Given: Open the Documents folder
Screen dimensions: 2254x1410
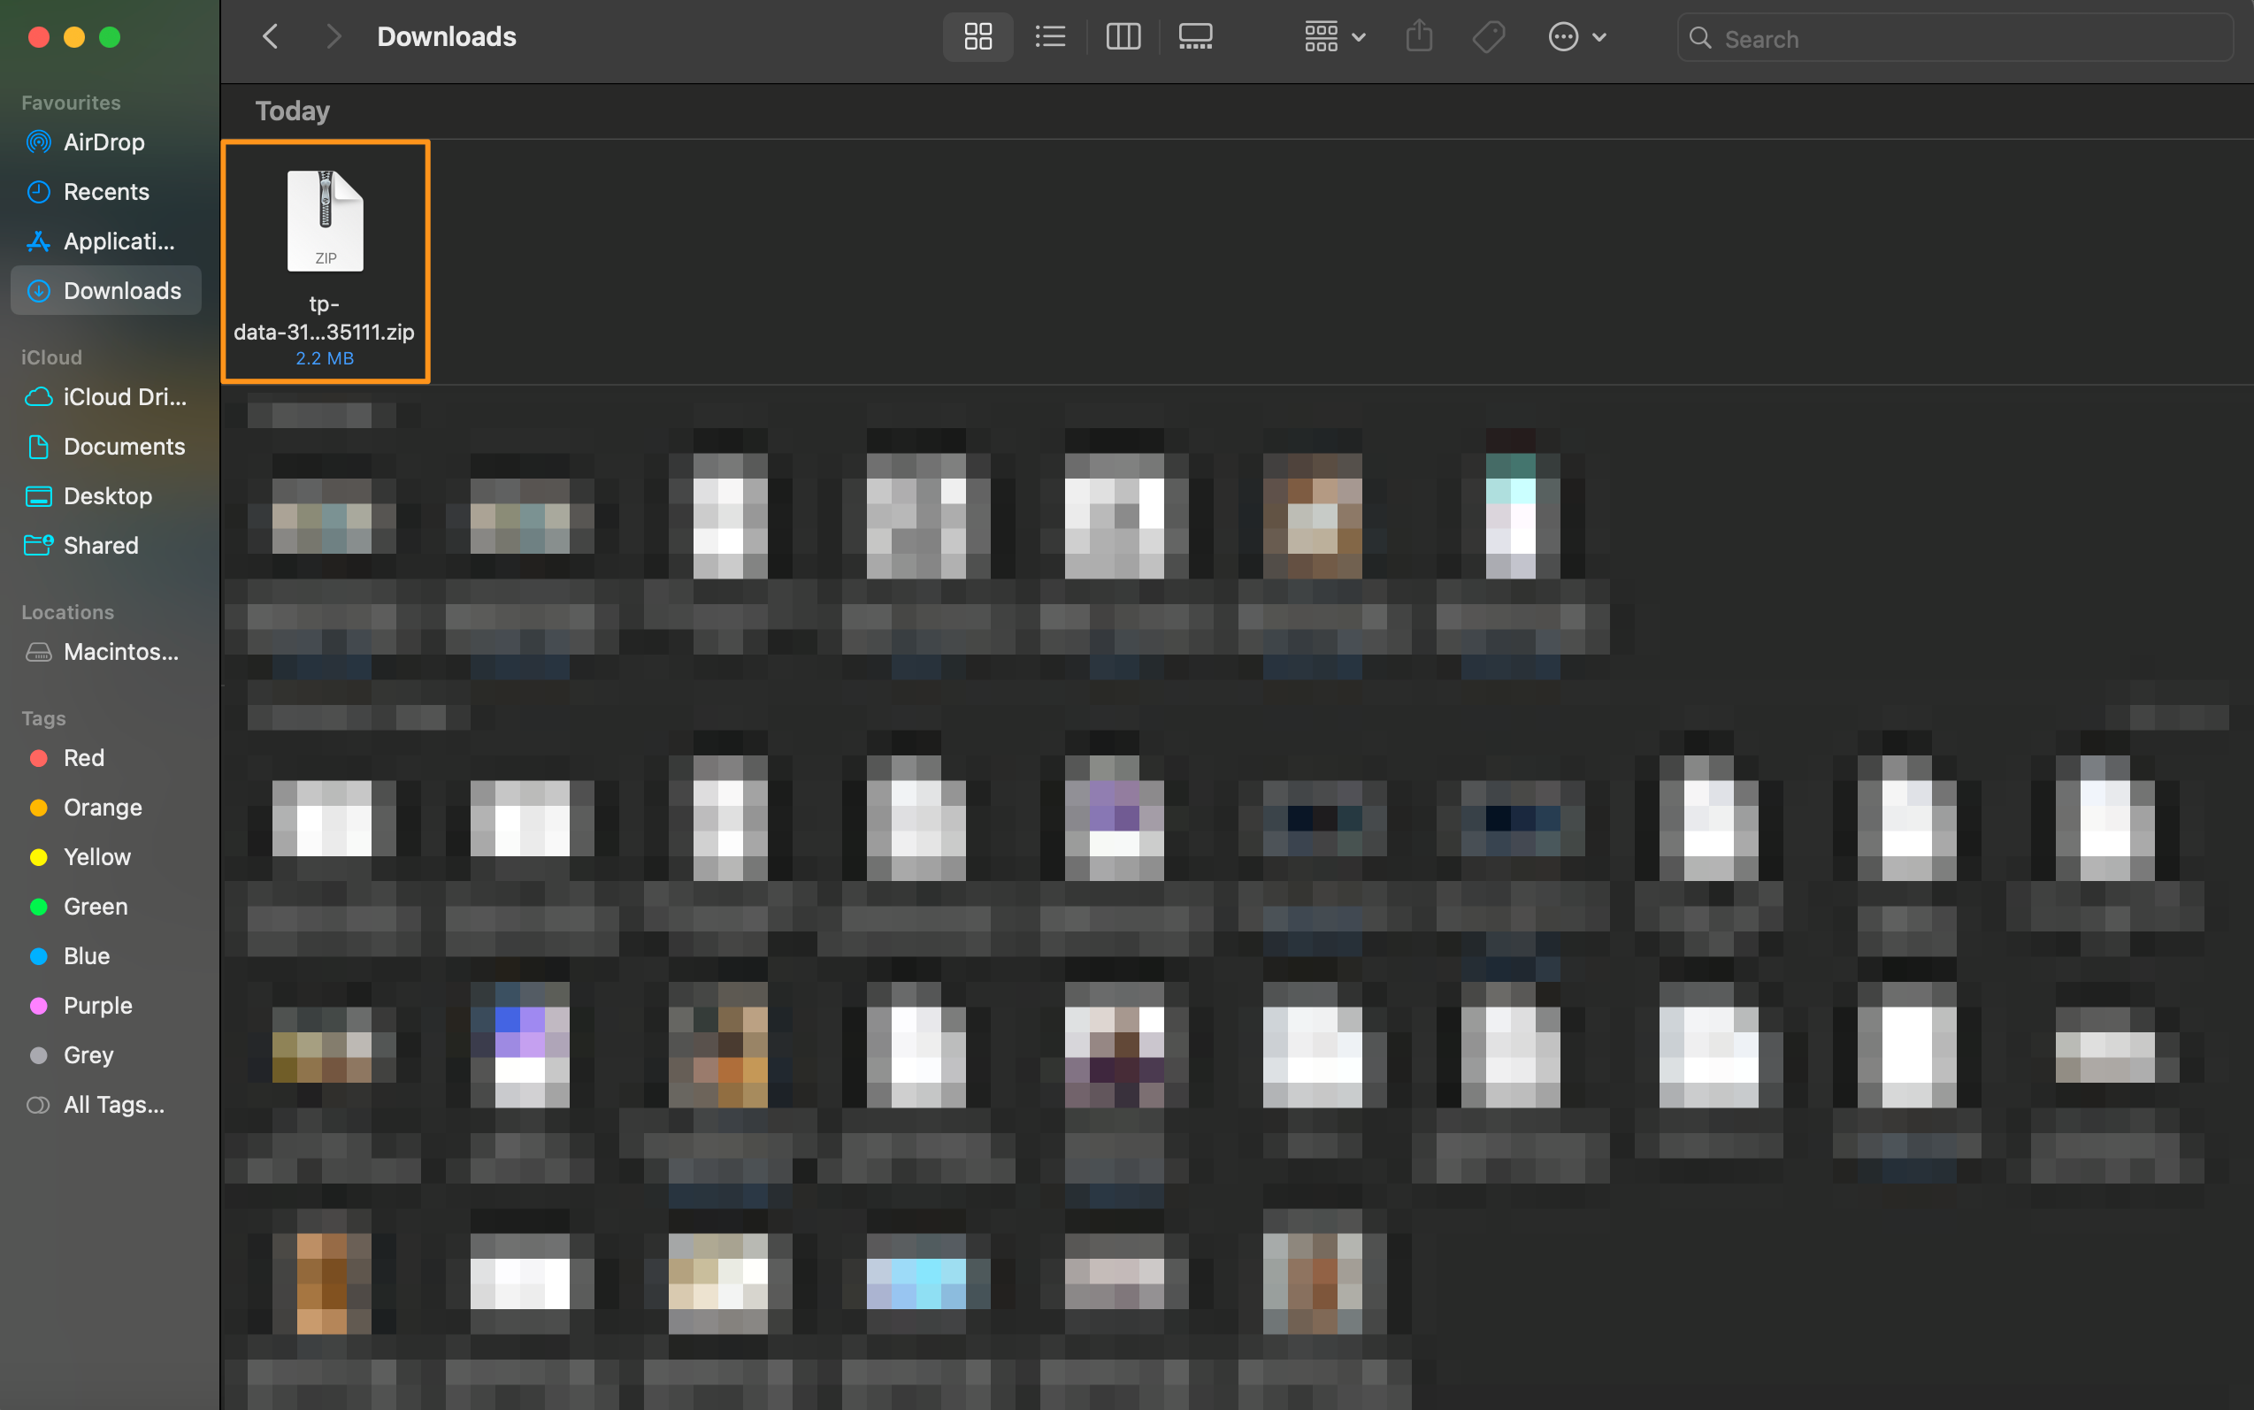Looking at the screenshot, I should (125, 446).
